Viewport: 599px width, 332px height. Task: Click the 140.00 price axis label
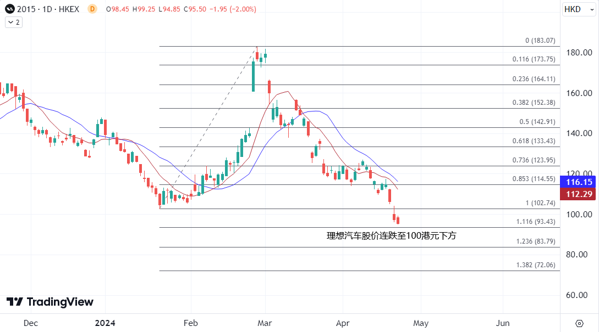pos(579,133)
